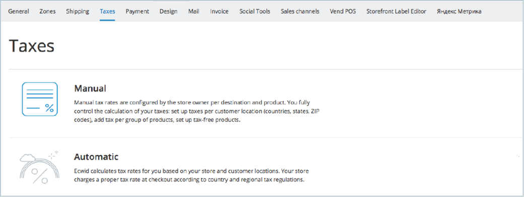Open the Payment tab
524x197 pixels.
coord(138,12)
